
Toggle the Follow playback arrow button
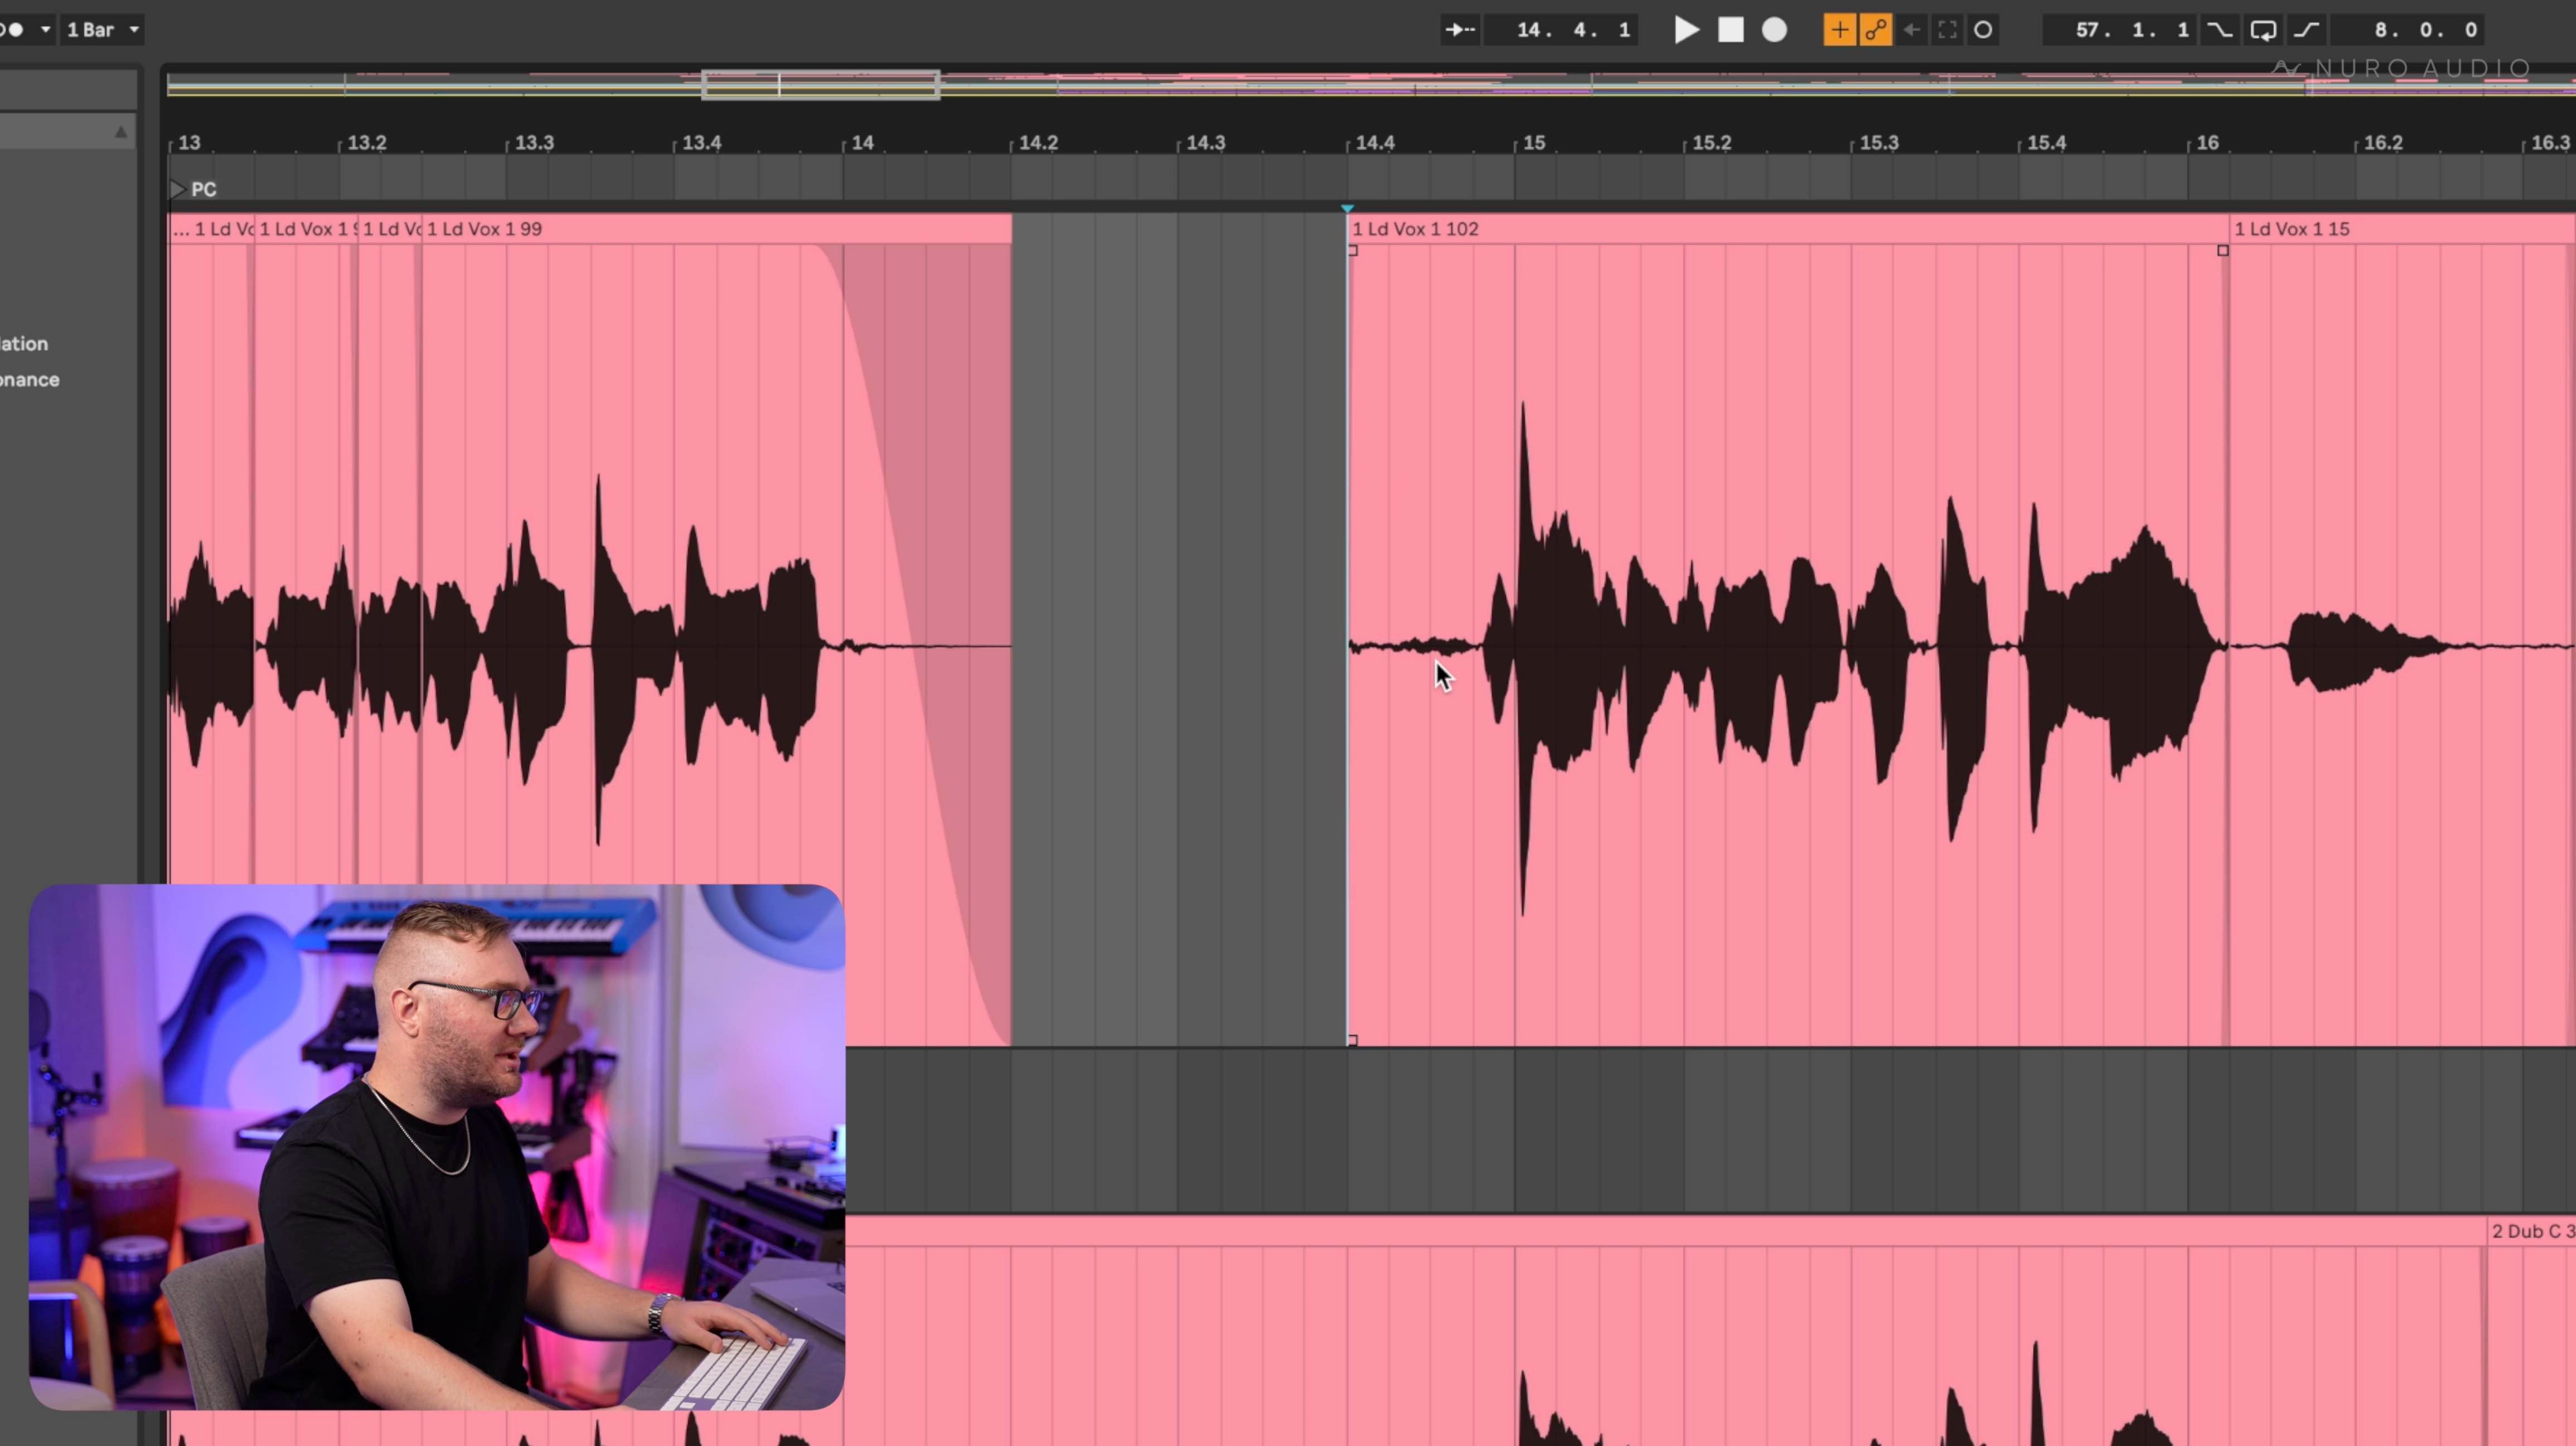point(1460,30)
